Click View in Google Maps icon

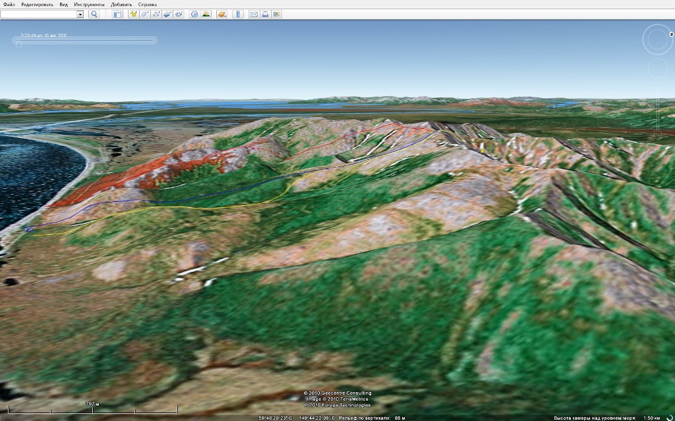277,14
